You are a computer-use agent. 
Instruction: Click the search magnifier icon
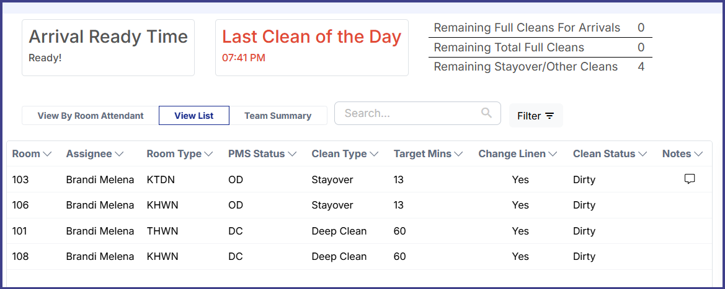coord(487,113)
